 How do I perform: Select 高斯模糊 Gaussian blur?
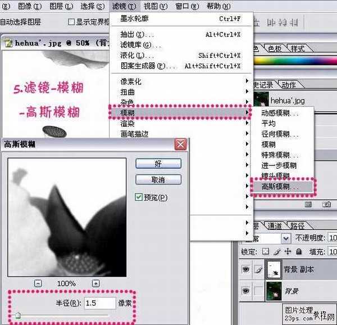(x=283, y=187)
